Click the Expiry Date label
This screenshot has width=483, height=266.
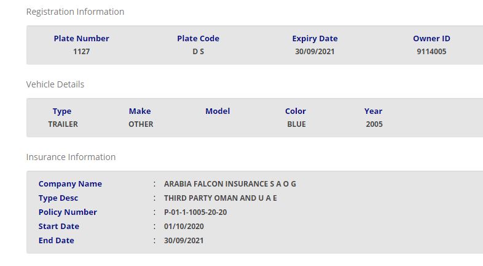pyautogui.click(x=315, y=38)
